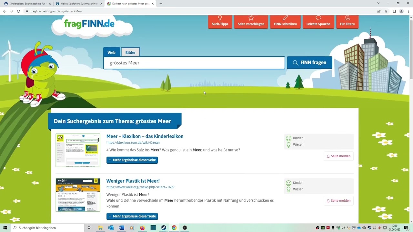Open Weniger Plastik Ist Meer! result title
Screen dimensions: 413x232
pyautogui.click(x=133, y=181)
